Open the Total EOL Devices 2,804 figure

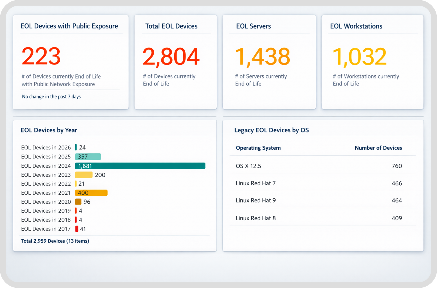coord(171,57)
